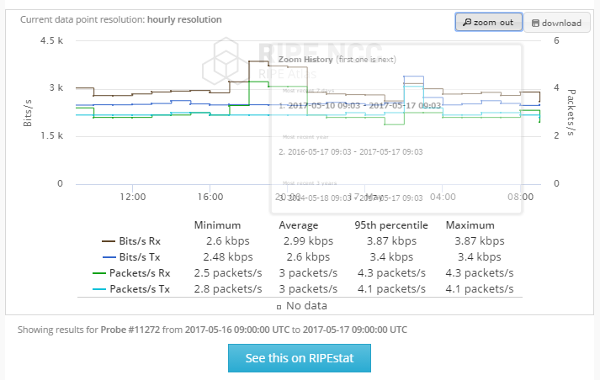Click the Maximum column header

coord(471,225)
